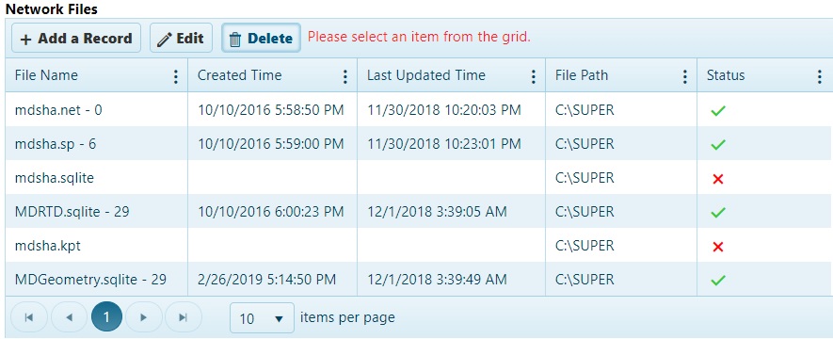Click the Edit button
Viewport: 833px width, 339px height.
point(181,38)
